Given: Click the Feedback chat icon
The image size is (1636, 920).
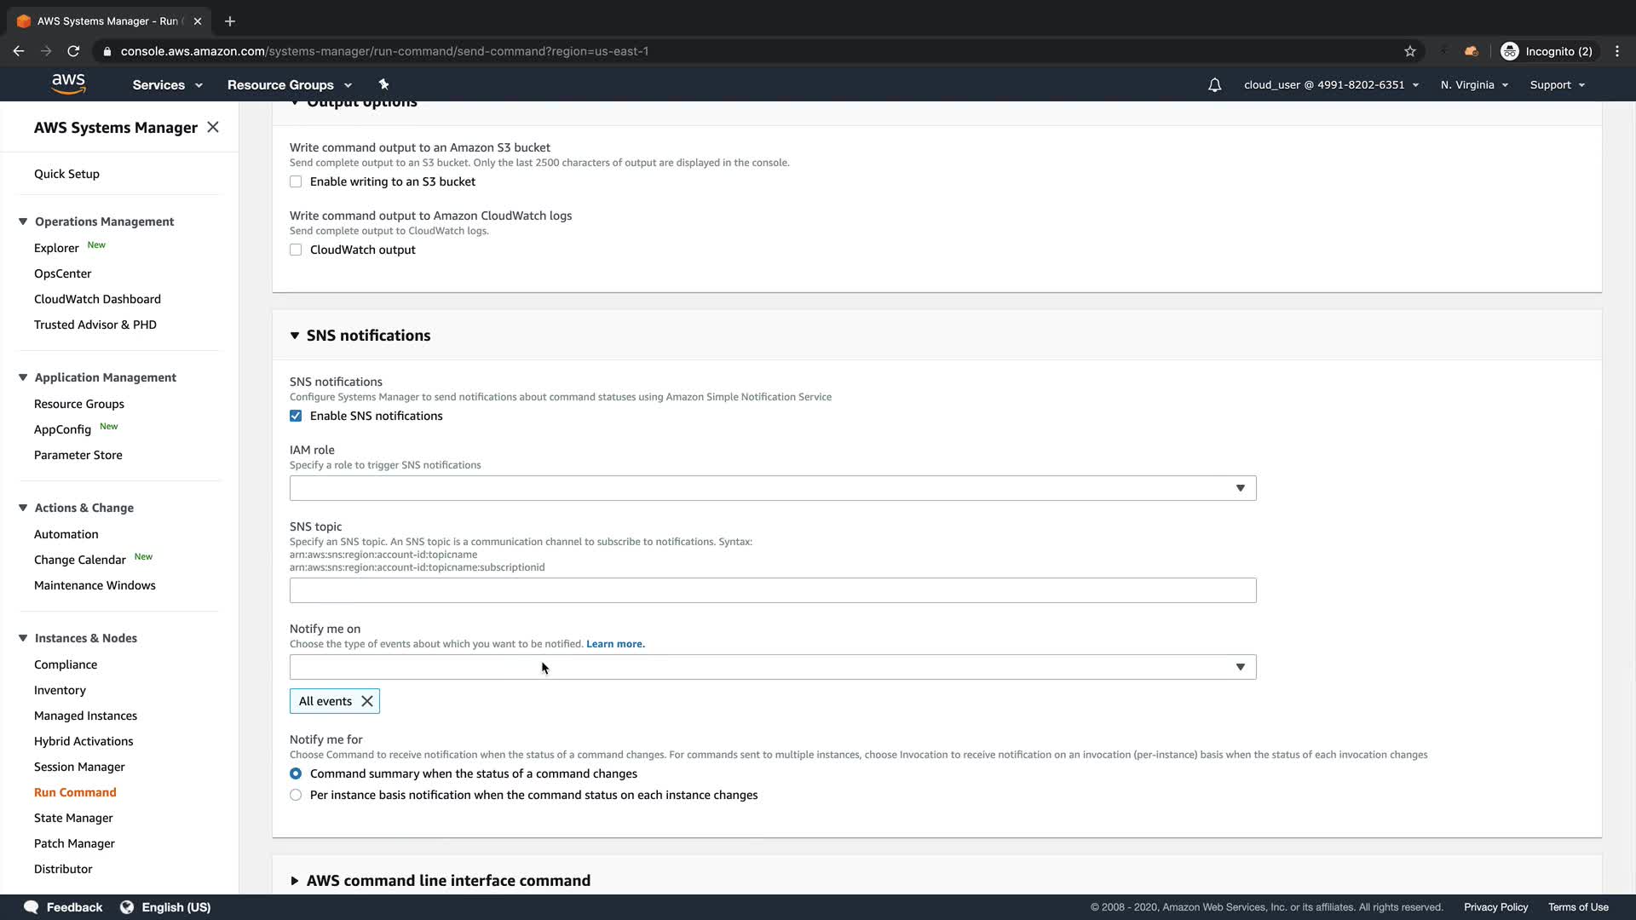Looking at the screenshot, I should point(32,907).
